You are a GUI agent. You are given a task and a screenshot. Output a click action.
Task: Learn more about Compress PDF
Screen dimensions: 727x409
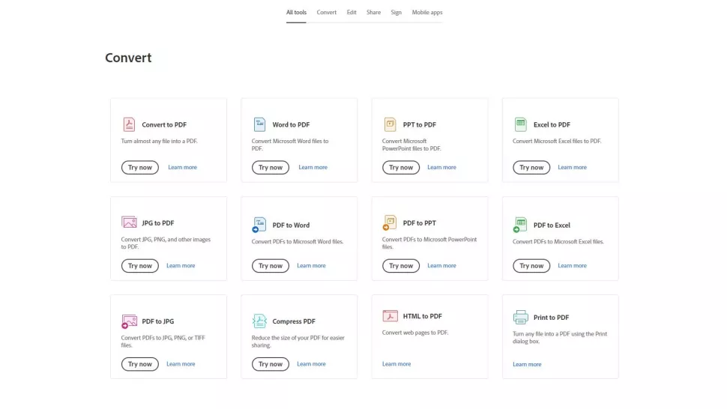pyautogui.click(x=311, y=363)
